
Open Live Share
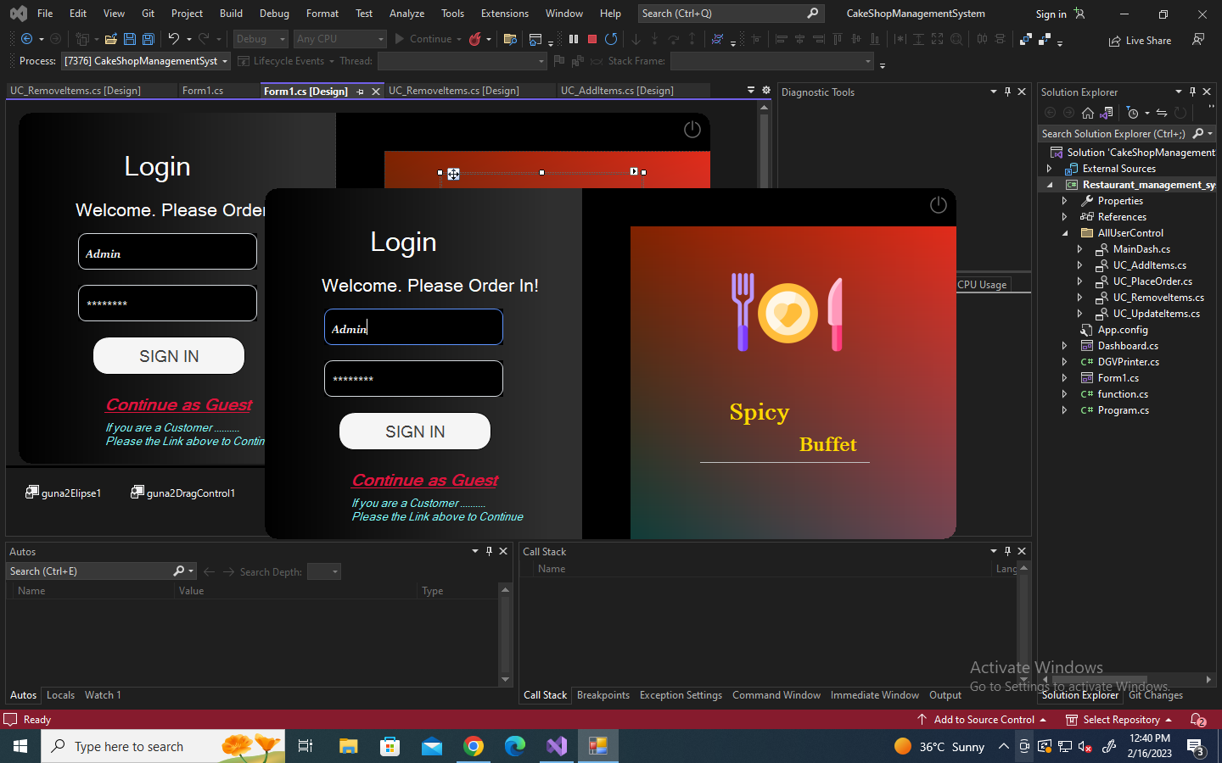point(1139,41)
